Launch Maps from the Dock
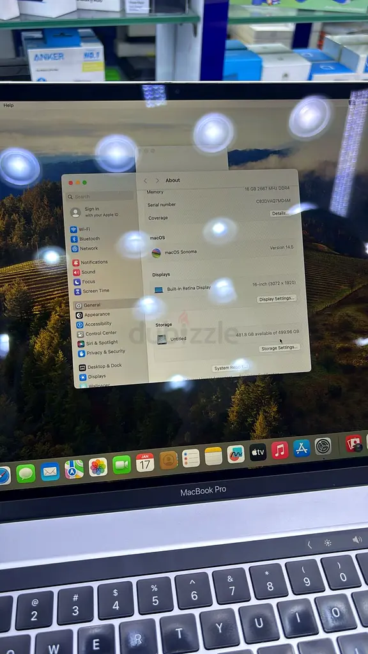This screenshot has height=654, width=368. point(74,469)
